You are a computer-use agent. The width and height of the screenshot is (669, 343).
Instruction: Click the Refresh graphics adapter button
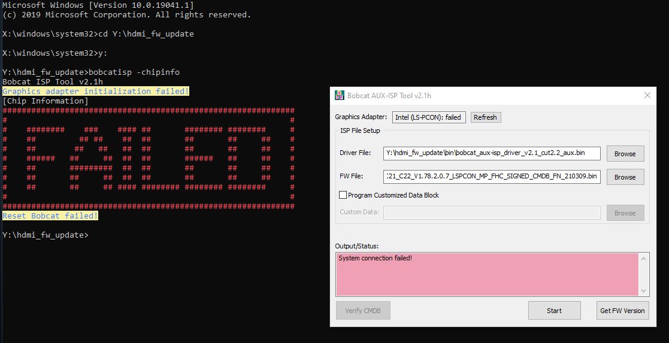(x=486, y=117)
